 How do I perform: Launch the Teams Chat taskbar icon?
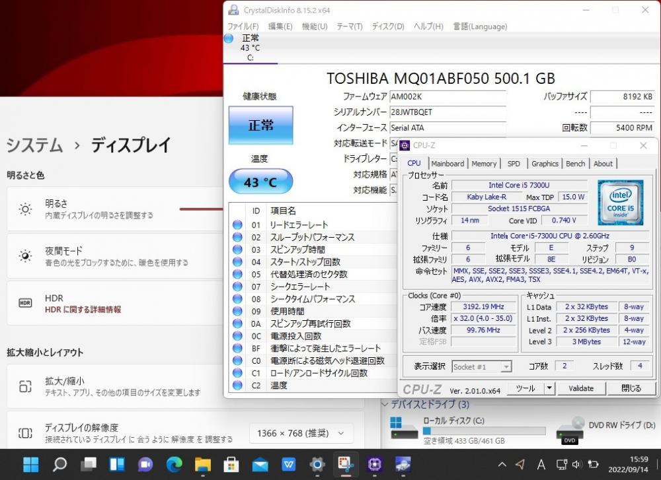click(x=145, y=464)
